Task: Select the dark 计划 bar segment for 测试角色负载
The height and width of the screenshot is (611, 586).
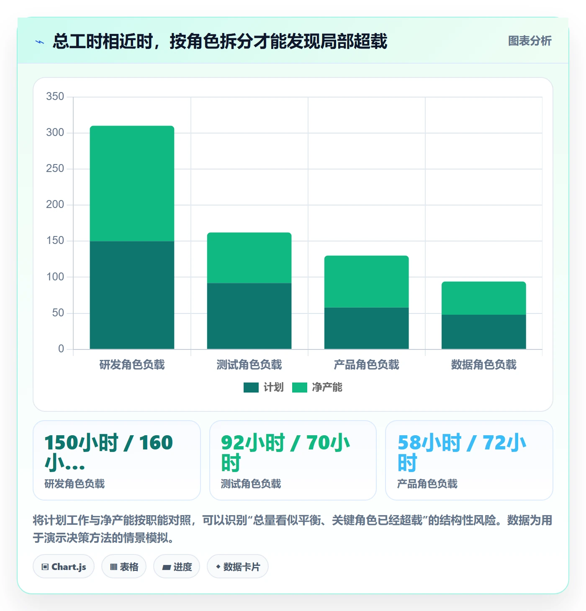Action: (x=249, y=316)
